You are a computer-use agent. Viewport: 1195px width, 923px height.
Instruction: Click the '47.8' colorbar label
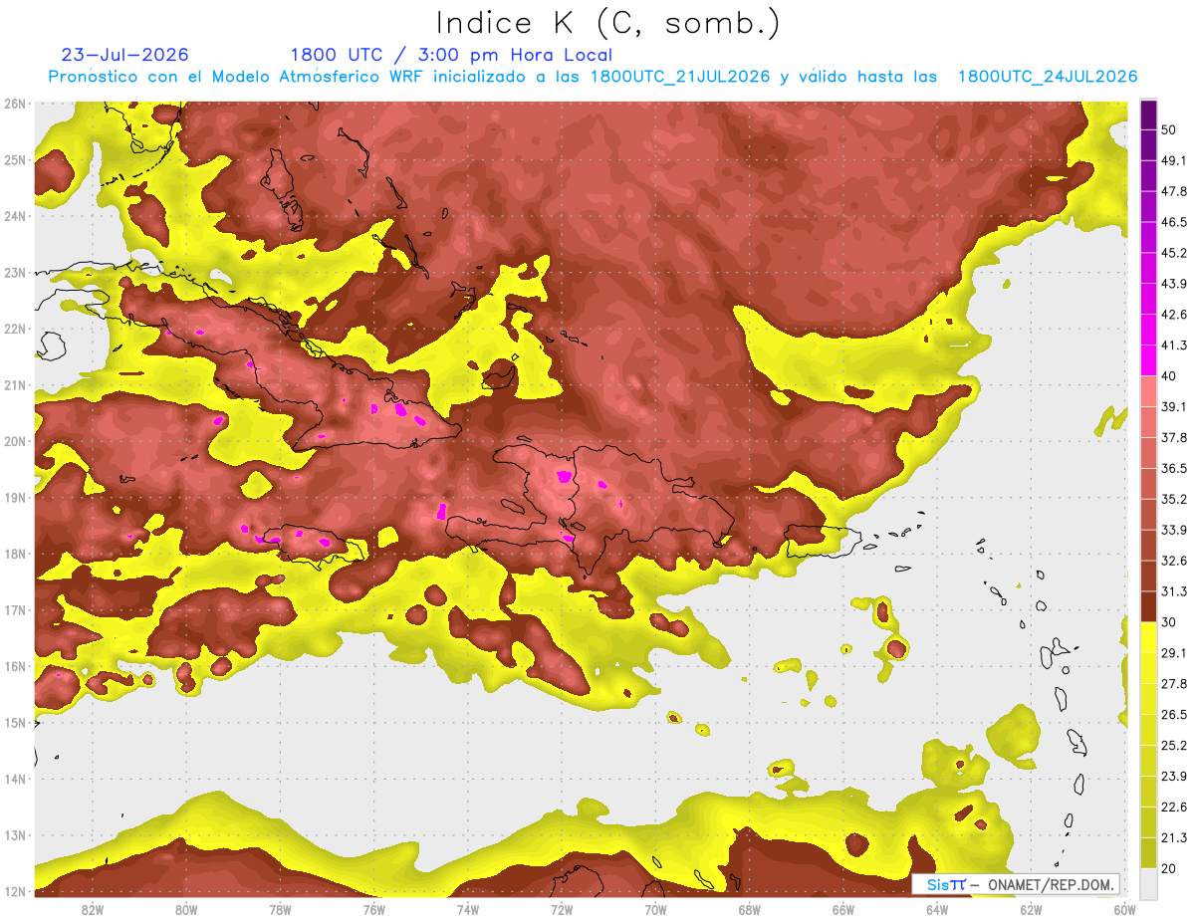1174,191
